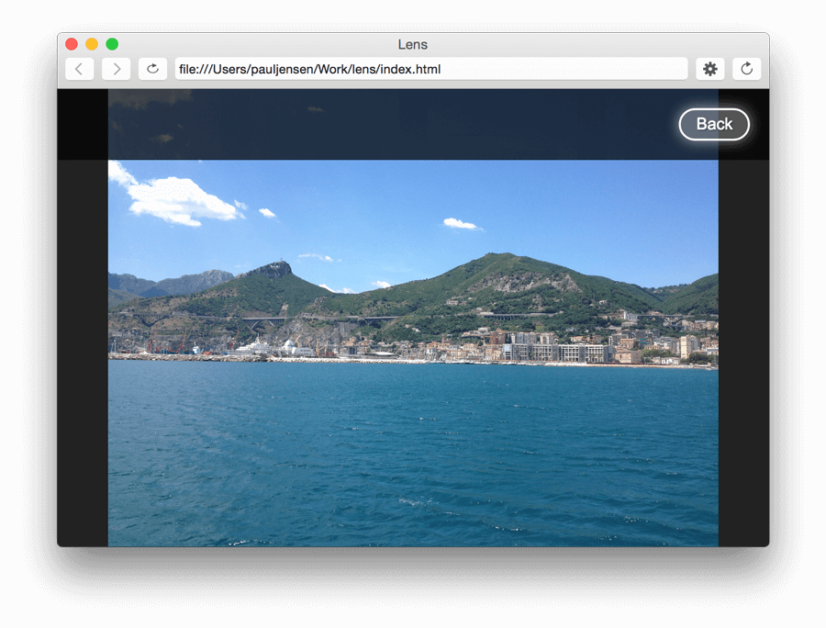Screen dimensions: 826x628
Task: Click the Back button over the photo
Action: (714, 124)
